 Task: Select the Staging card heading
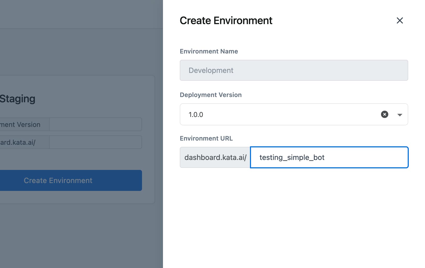18,99
